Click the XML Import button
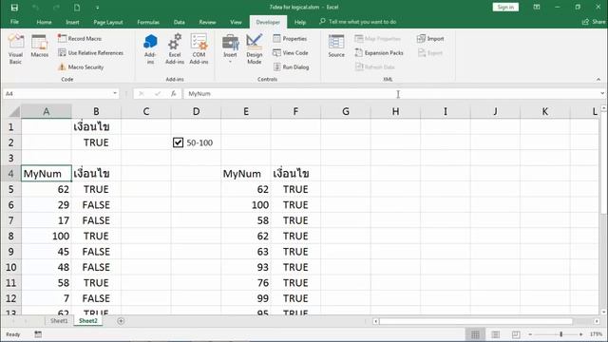This screenshot has height=342, width=608. coord(430,38)
